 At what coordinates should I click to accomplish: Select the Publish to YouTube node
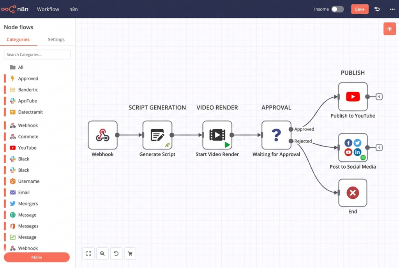353,97
